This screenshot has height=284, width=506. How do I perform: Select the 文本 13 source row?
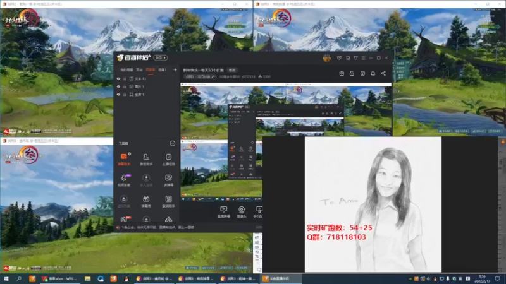147,78
